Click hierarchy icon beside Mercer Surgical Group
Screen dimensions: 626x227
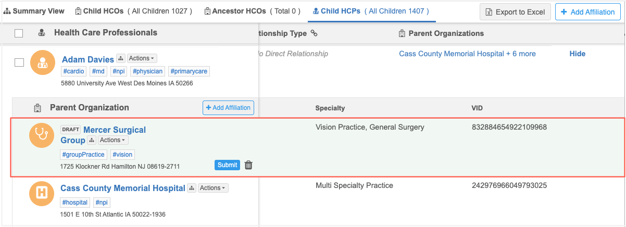[x=92, y=140]
